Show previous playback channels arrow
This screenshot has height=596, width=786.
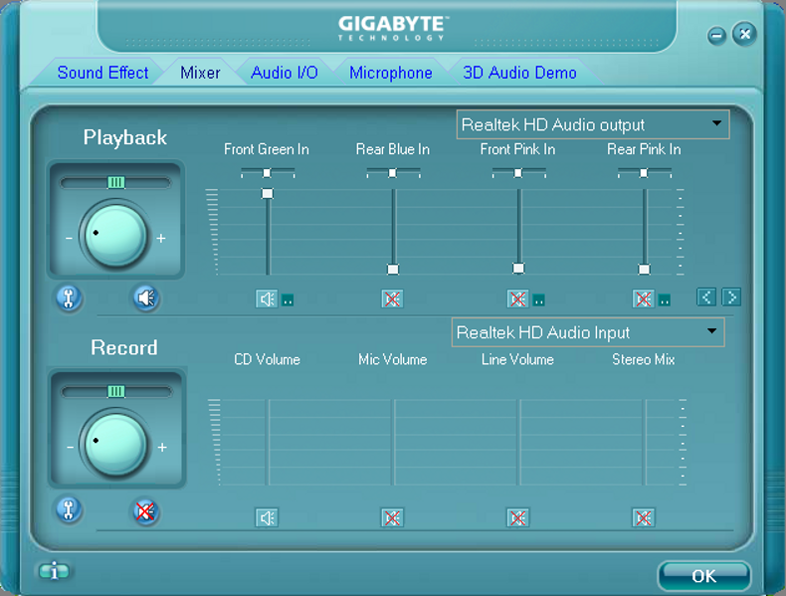tap(706, 298)
